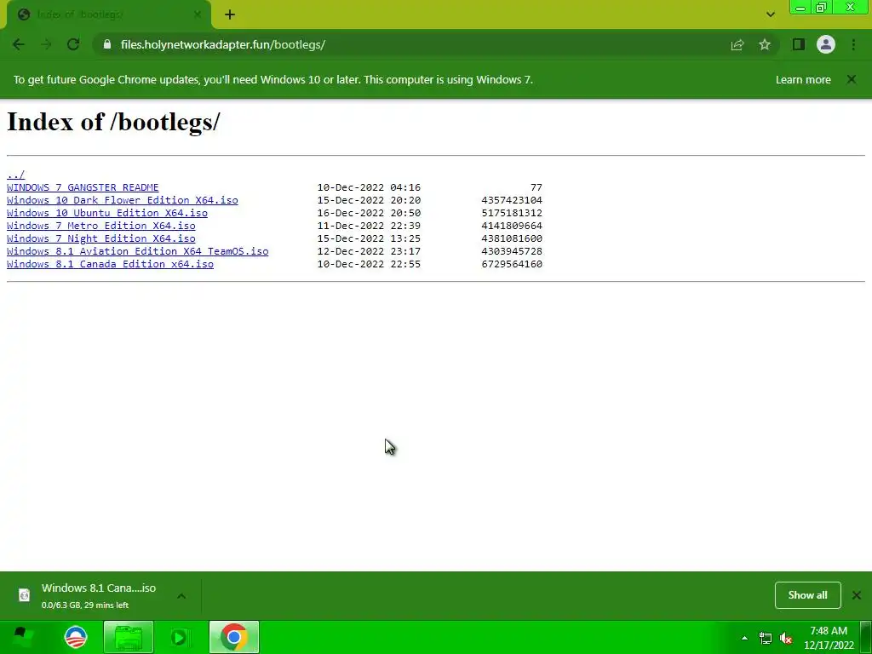Download Windows 7 Metro Edition ISO
Screen dimensions: 872x654
pos(101,226)
